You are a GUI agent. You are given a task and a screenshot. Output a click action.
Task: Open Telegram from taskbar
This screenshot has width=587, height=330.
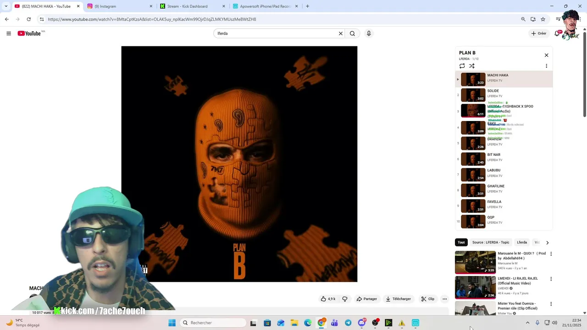(348, 323)
